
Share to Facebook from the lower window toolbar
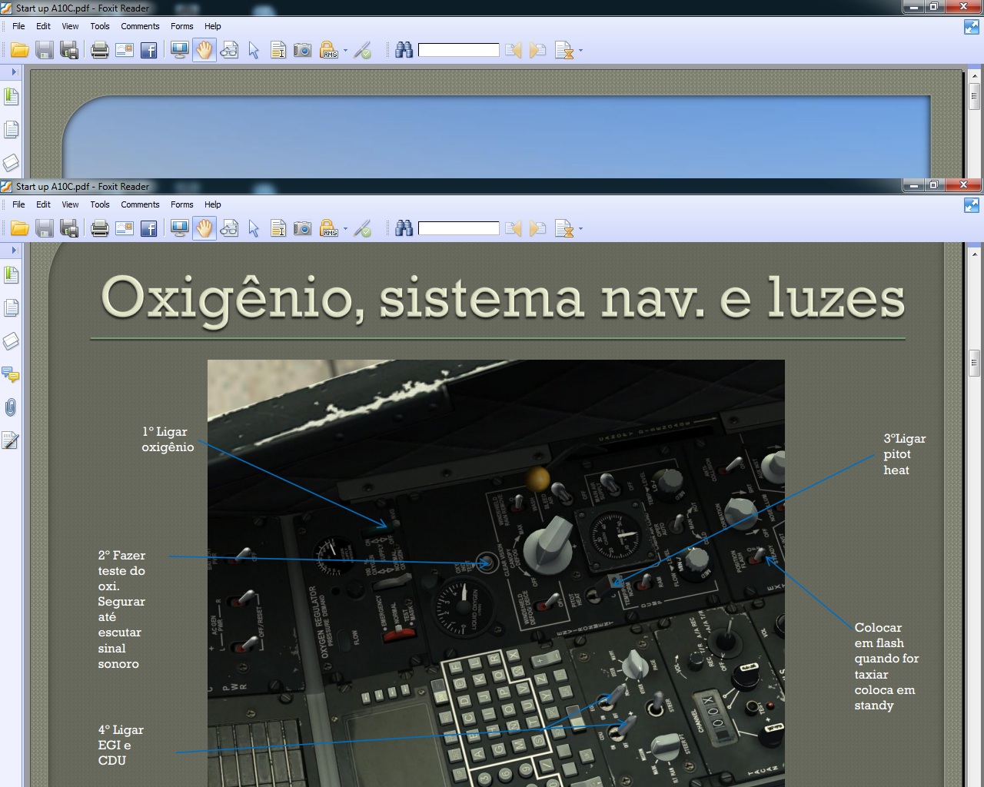point(149,228)
